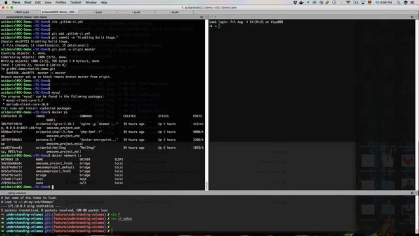Viewport: 419px width, 236px height.
Task: Close the acidaniel@DC-Demo pane via header icon
Action: (3, 17)
